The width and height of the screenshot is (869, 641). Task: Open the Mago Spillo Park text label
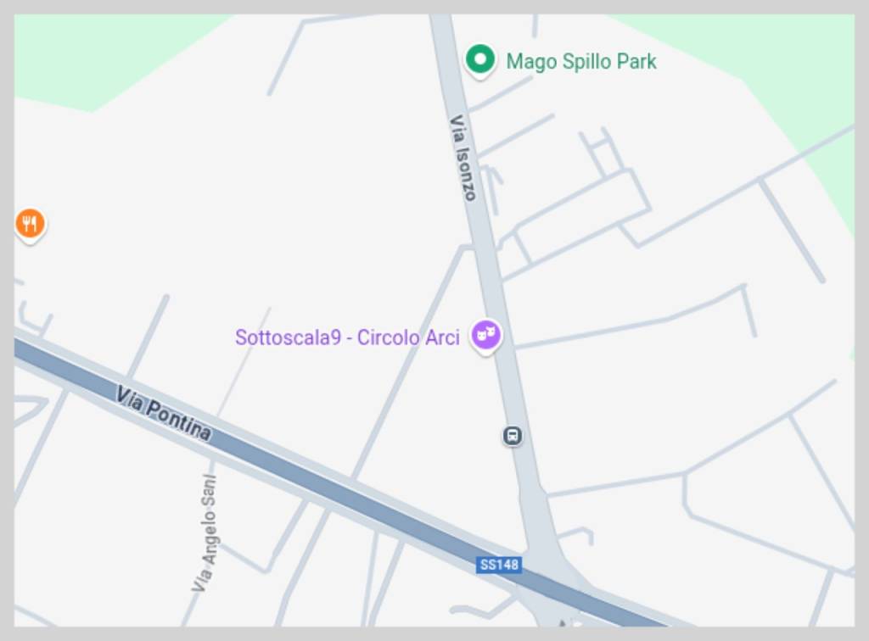(x=580, y=61)
